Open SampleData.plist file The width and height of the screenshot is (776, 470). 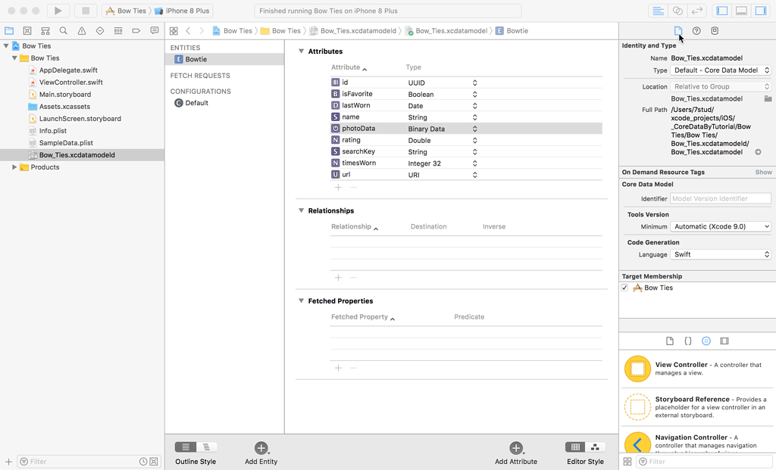click(66, 143)
